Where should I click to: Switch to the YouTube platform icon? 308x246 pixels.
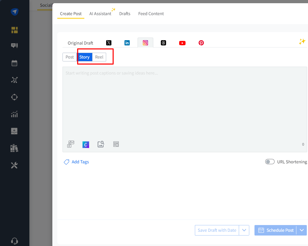[182, 43]
